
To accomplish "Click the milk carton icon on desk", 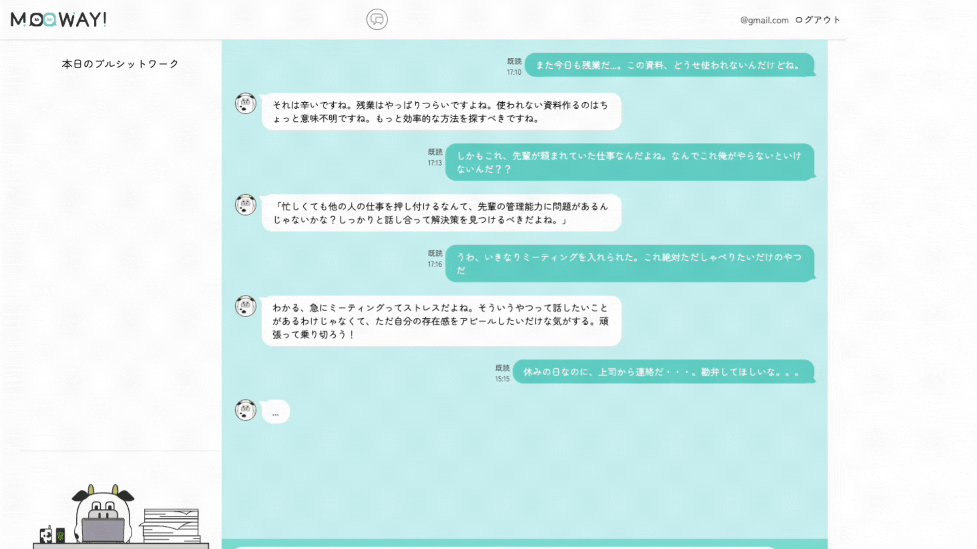I will pyautogui.click(x=46, y=535).
